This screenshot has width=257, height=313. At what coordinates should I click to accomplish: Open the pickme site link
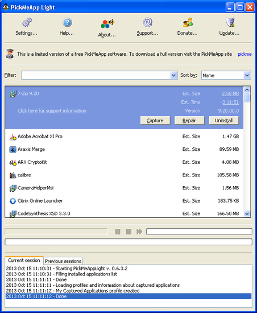245,54
